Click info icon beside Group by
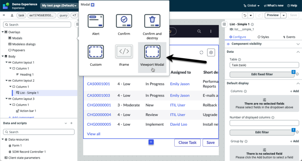This screenshot has width=302, height=161. (x=246, y=141)
